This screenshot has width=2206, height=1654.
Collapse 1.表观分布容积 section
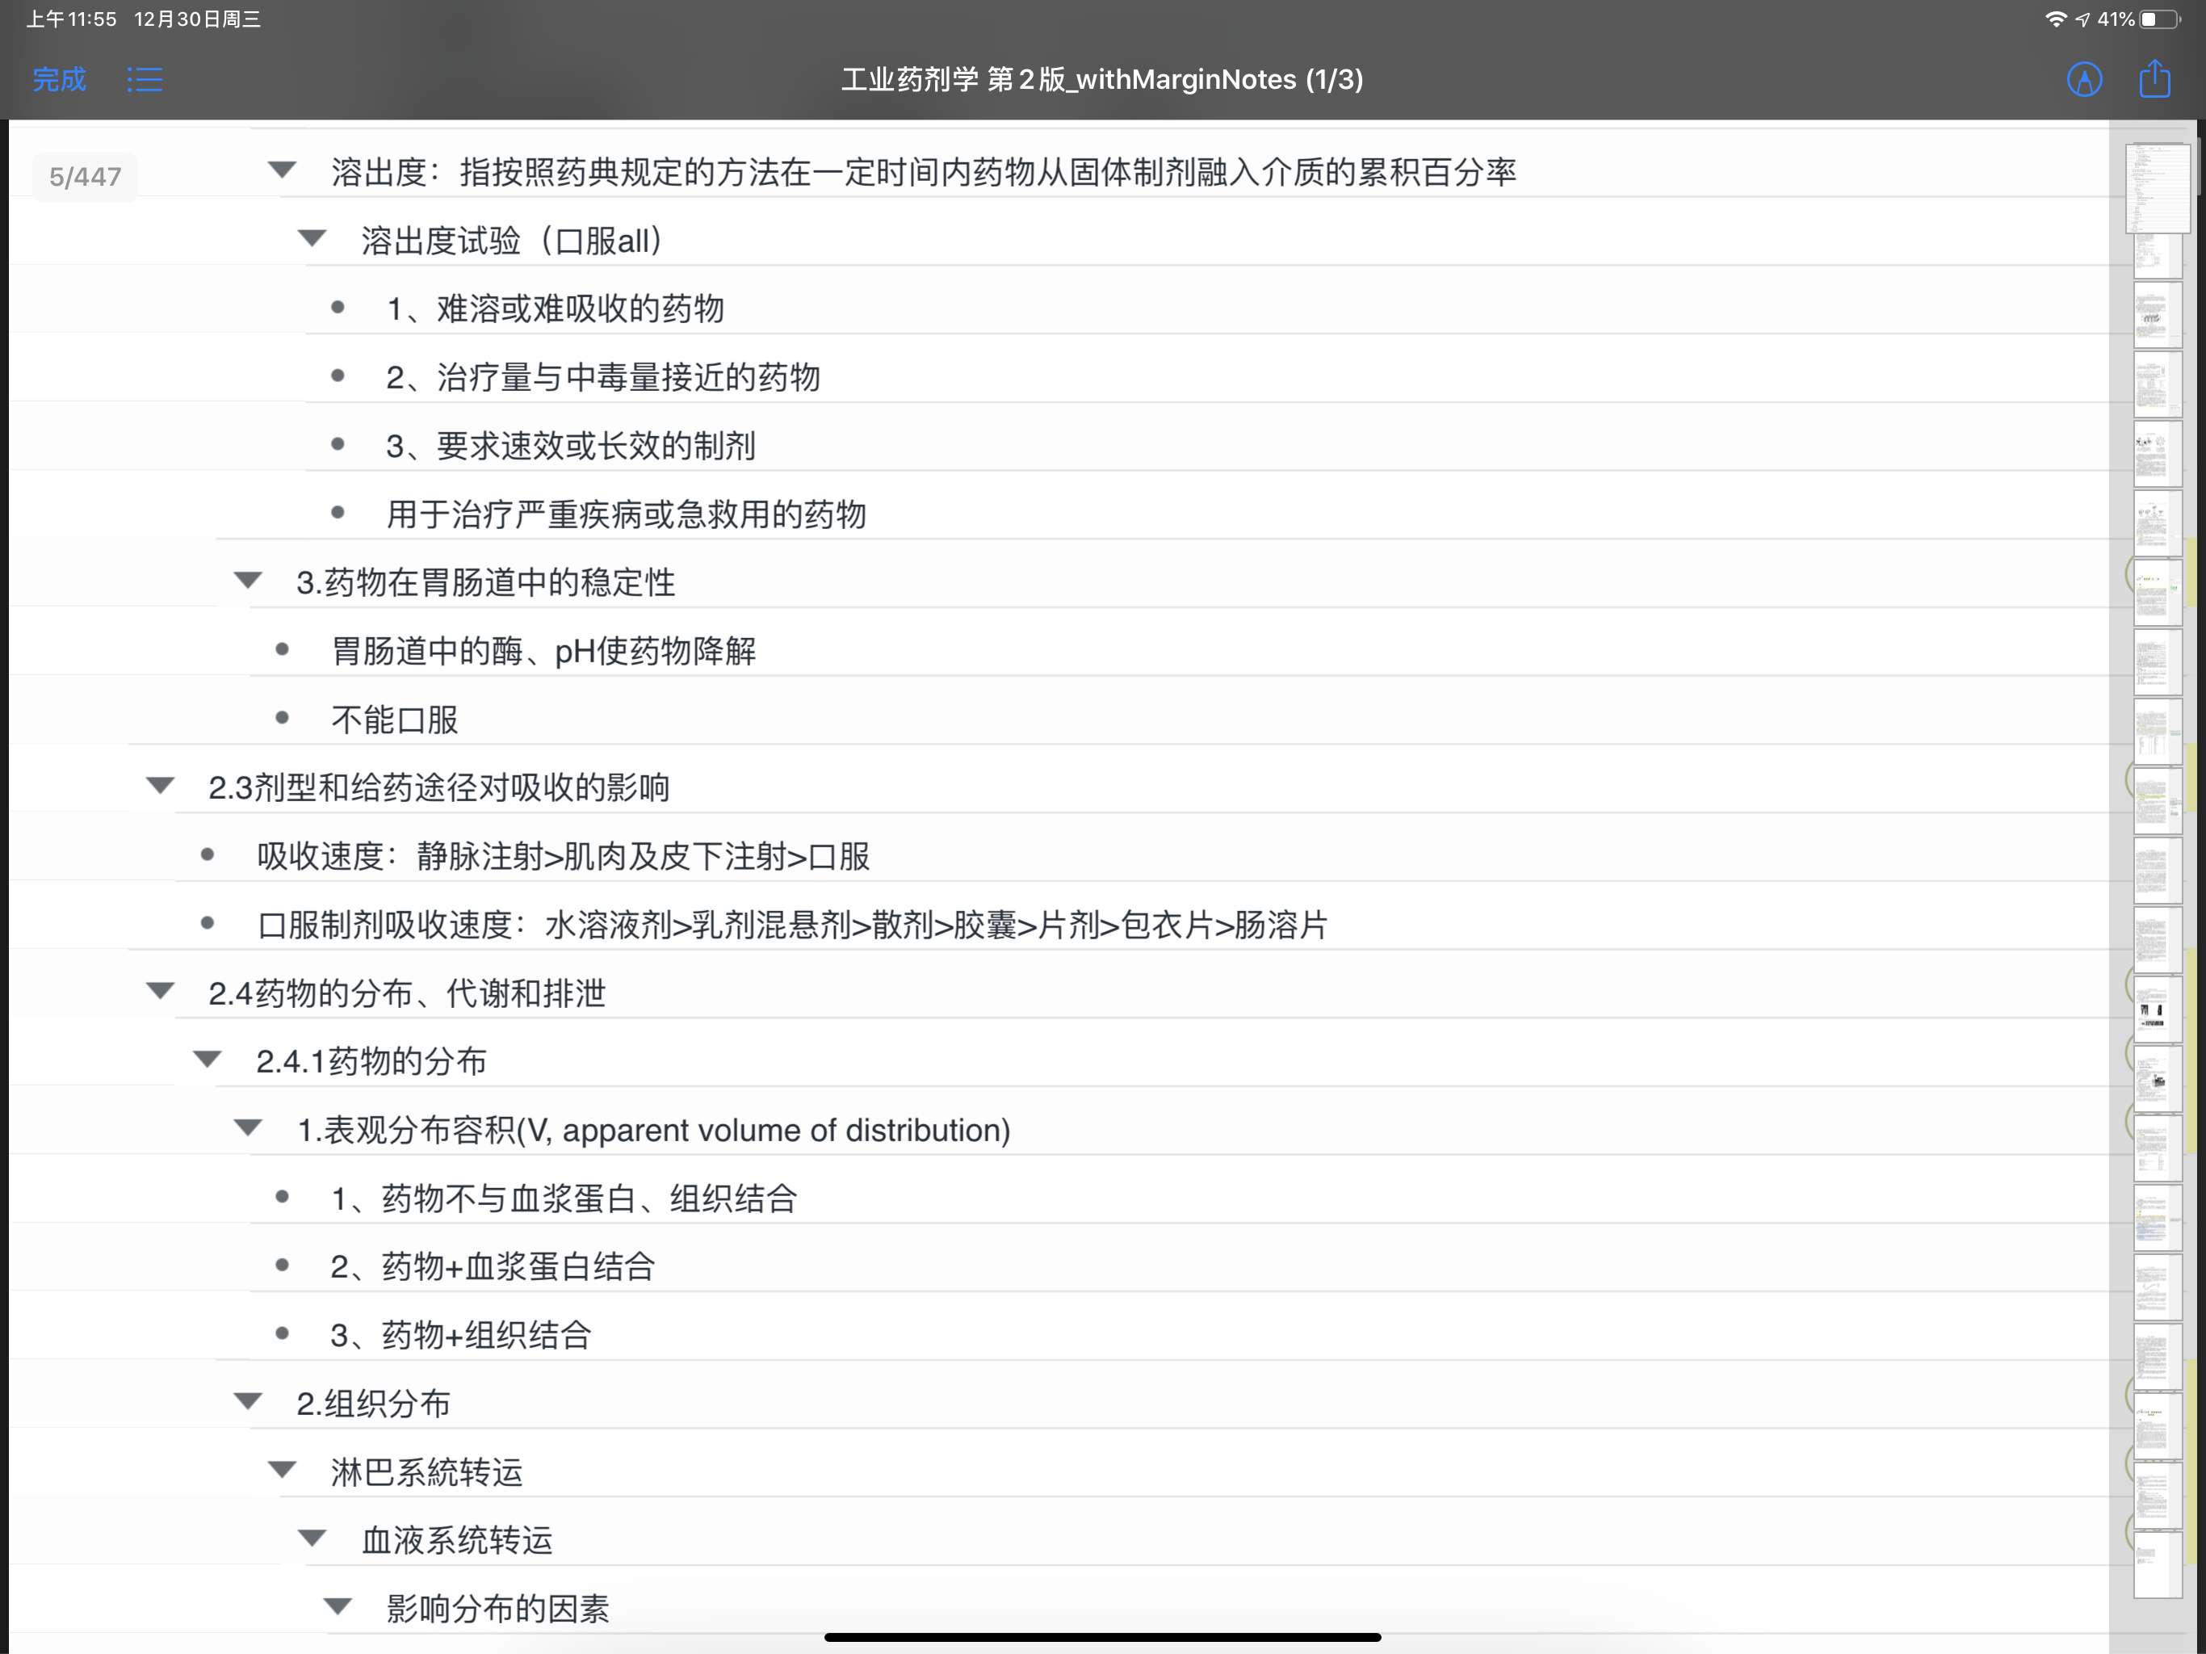(x=247, y=1128)
